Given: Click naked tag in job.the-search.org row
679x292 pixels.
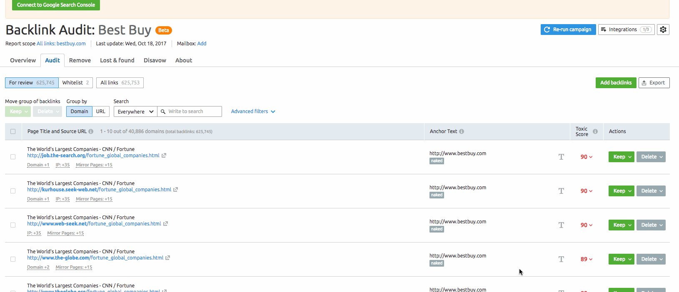Looking at the screenshot, I should [437, 161].
